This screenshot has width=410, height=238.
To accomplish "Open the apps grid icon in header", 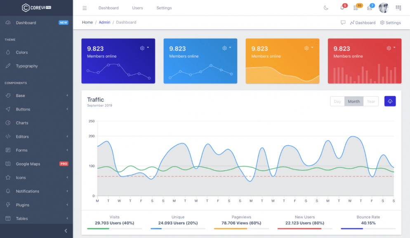I will pos(398,8).
